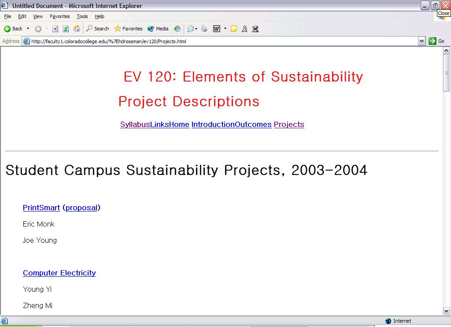Show browsing History from toolbar icon

tap(177, 29)
